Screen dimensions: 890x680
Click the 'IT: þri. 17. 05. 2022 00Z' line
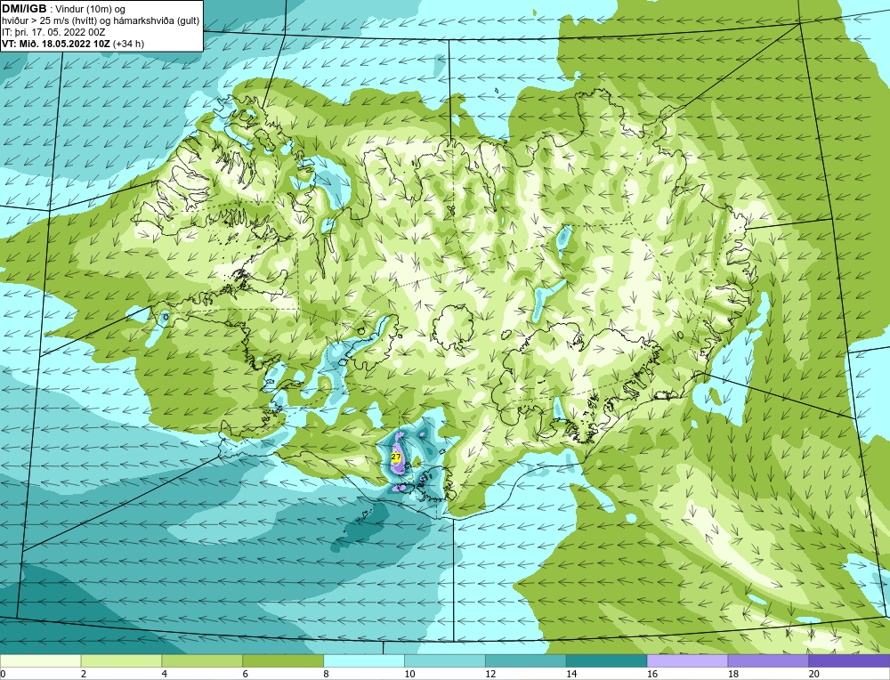click(x=53, y=32)
